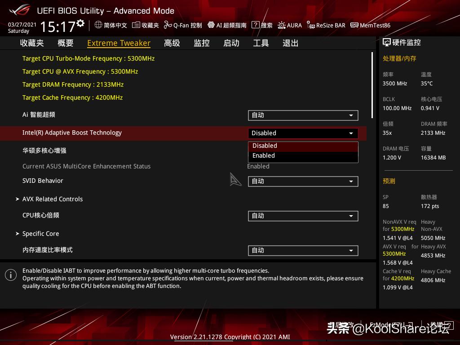The width and height of the screenshot is (460, 345).
Task: Click the 1.200 V DRAM voltage value
Action: pos(392,158)
